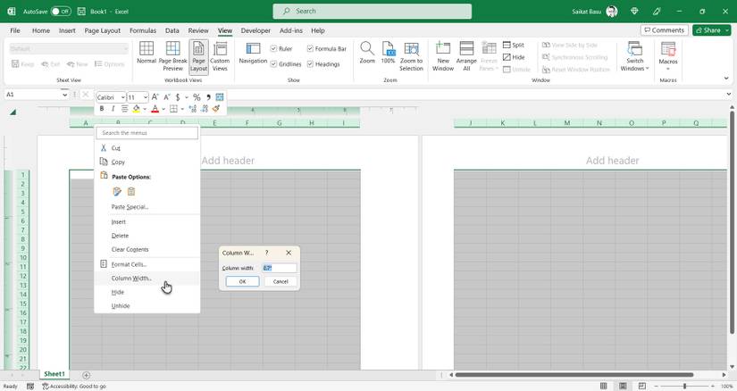Click Cancel in Column Width dialog
The height and width of the screenshot is (391, 737).
tap(281, 281)
